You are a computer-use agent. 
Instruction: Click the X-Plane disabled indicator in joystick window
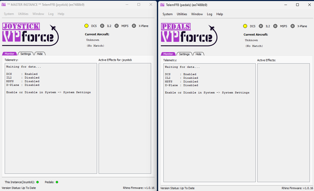134,26
